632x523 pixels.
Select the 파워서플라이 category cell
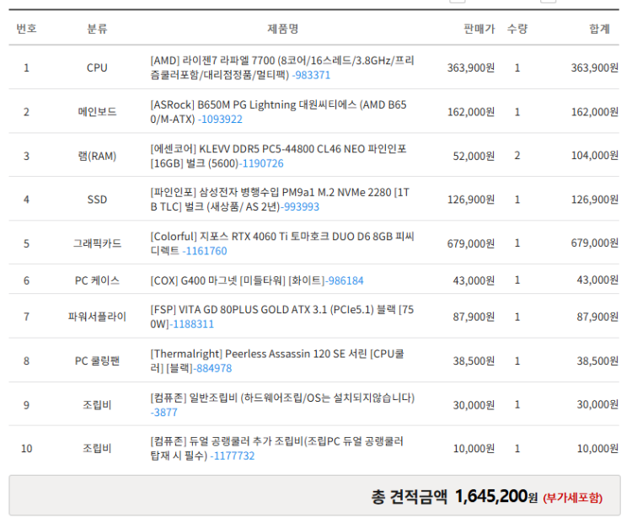click(x=97, y=317)
